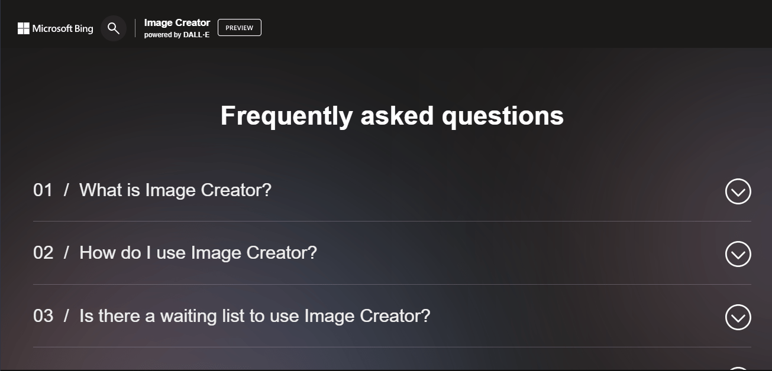Click the 'Frequently asked questions' heading
This screenshot has height=371, width=772.
pyautogui.click(x=392, y=116)
